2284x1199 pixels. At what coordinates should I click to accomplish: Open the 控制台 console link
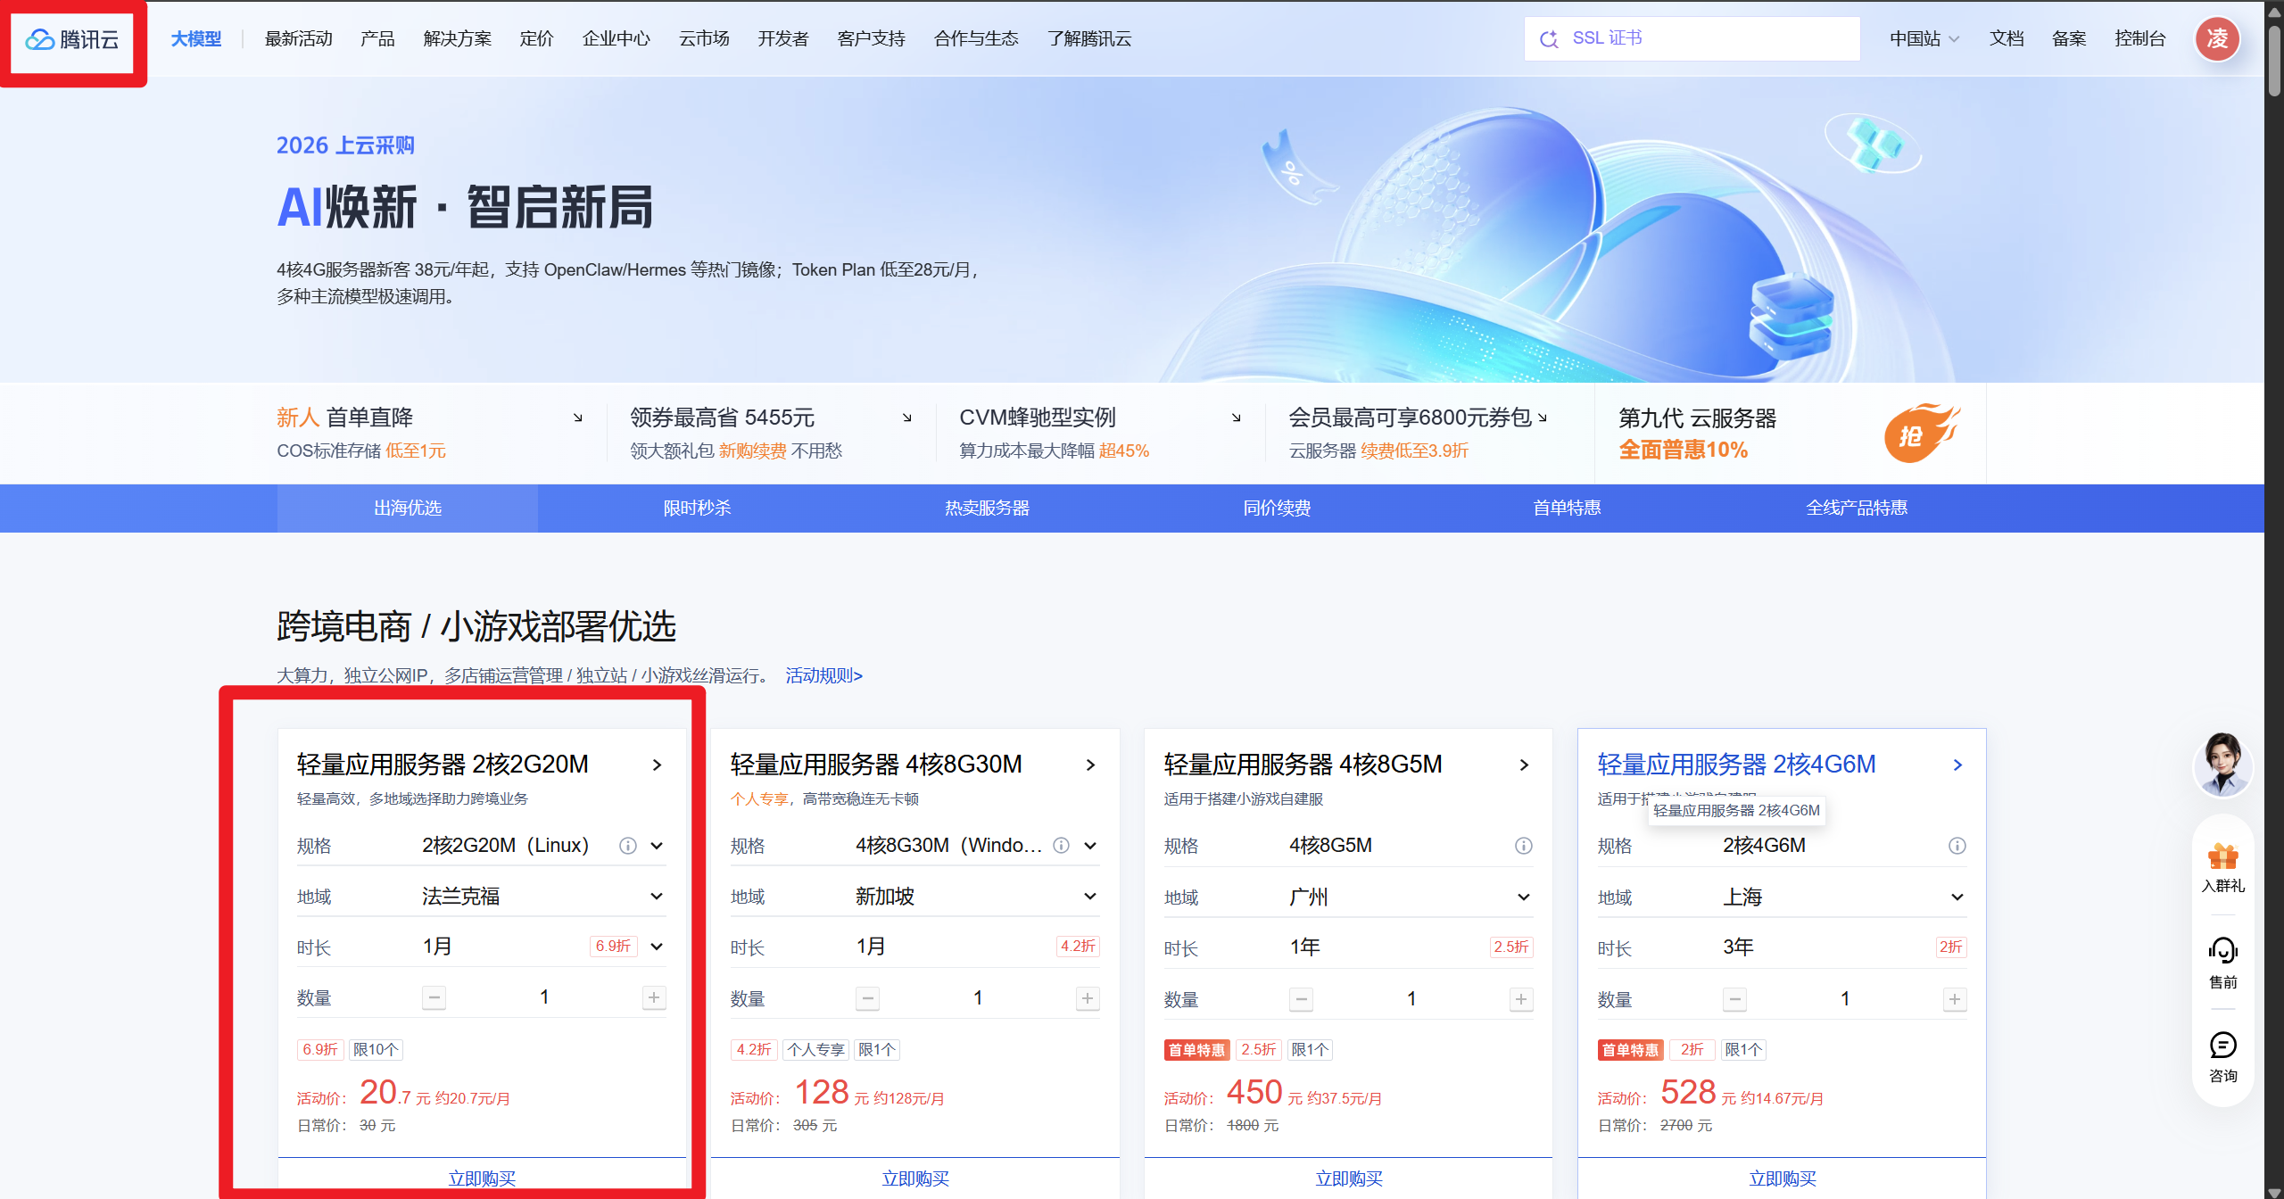coord(2139,38)
